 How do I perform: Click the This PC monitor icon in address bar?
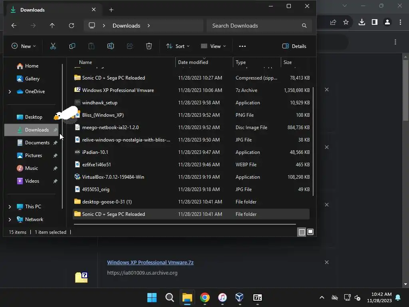[x=92, y=26]
